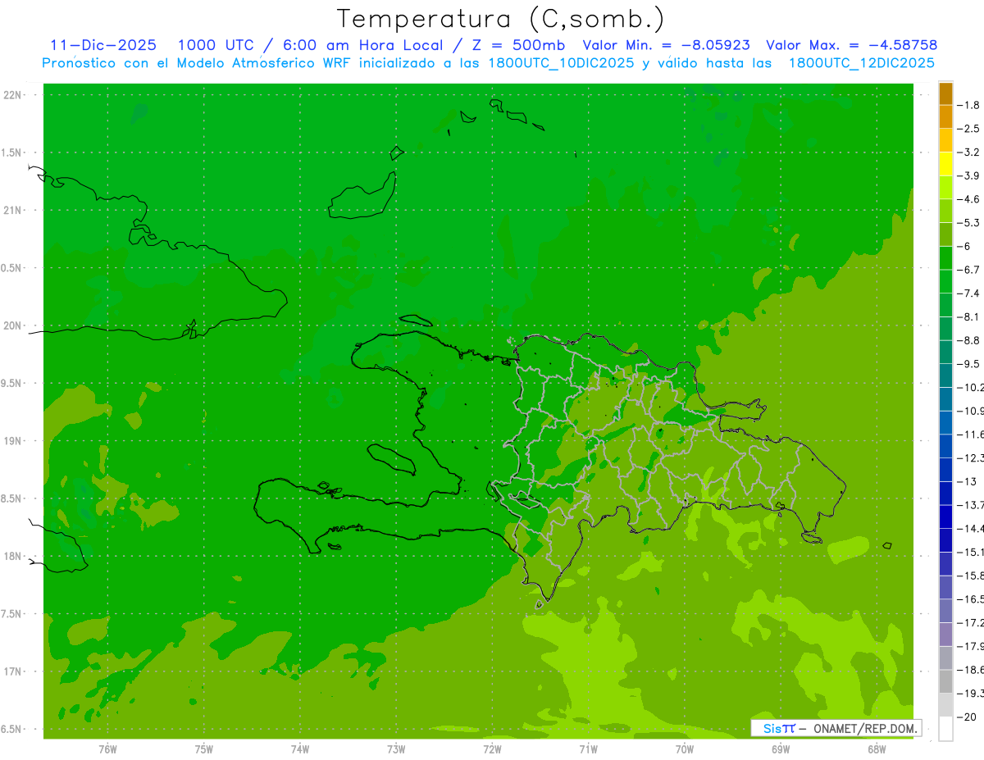
Task: Click the title 'Temperatura (C,somb.)'
Action: pos(501,20)
